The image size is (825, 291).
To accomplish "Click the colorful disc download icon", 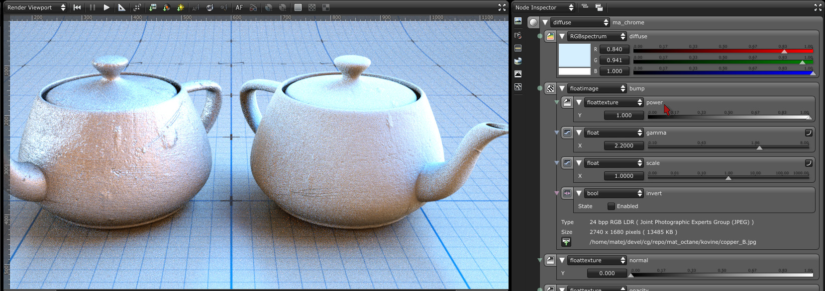I will 167,7.
